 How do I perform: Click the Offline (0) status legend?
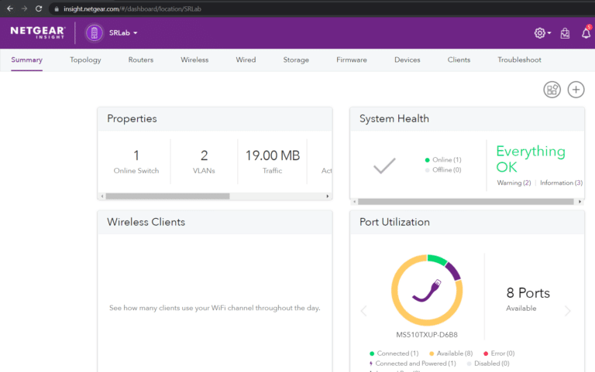(x=443, y=170)
